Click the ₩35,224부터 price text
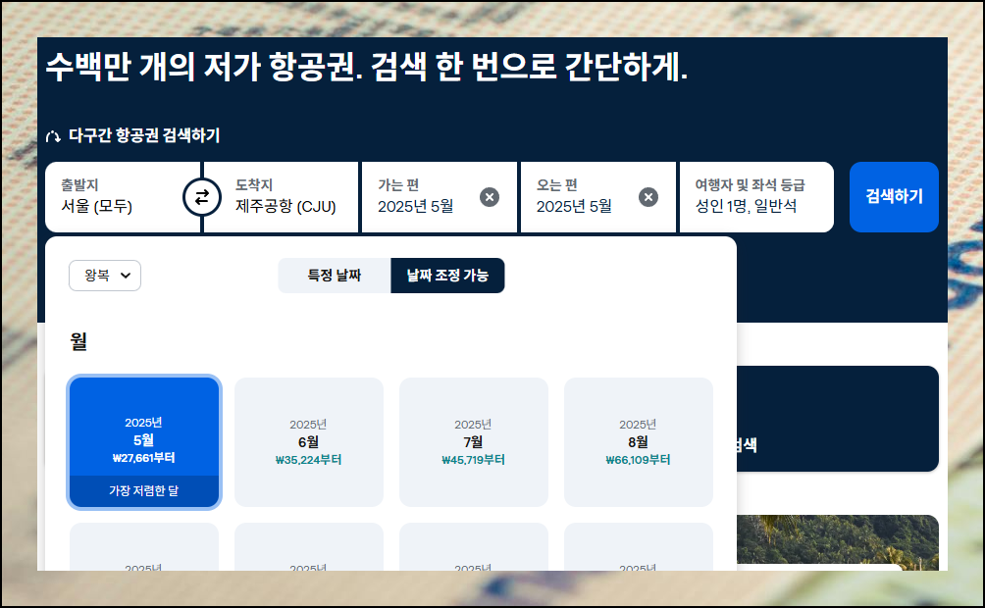Screen dimensions: 985x608 click(x=308, y=460)
